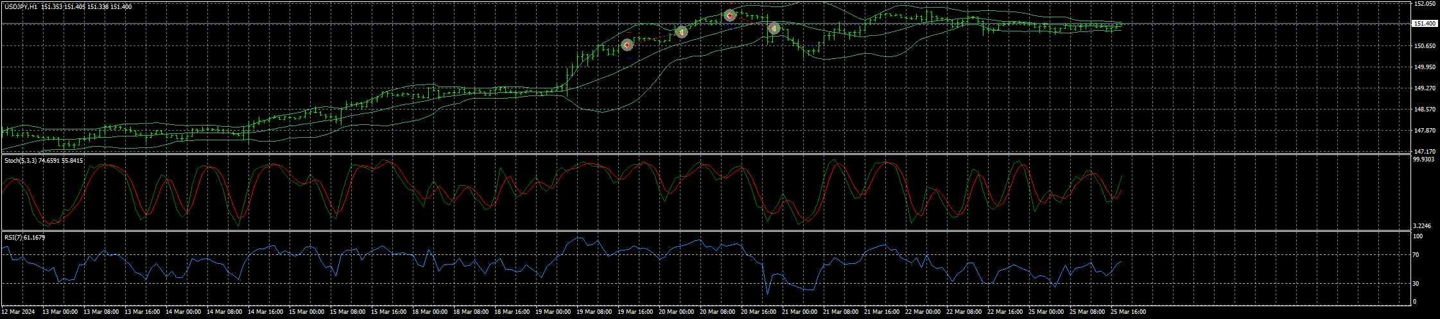Click the 14 Mar 08:00 time label
The image size is (1440, 319).
[x=224, y=312]
